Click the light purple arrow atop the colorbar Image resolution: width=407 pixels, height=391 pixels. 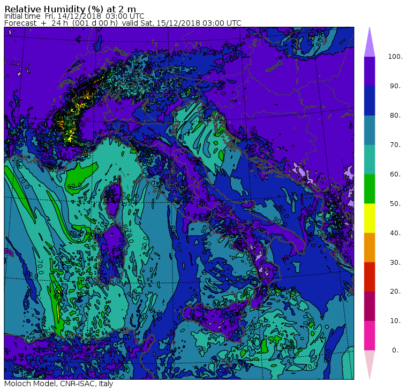pyautogui.click(x=370, y=44)
